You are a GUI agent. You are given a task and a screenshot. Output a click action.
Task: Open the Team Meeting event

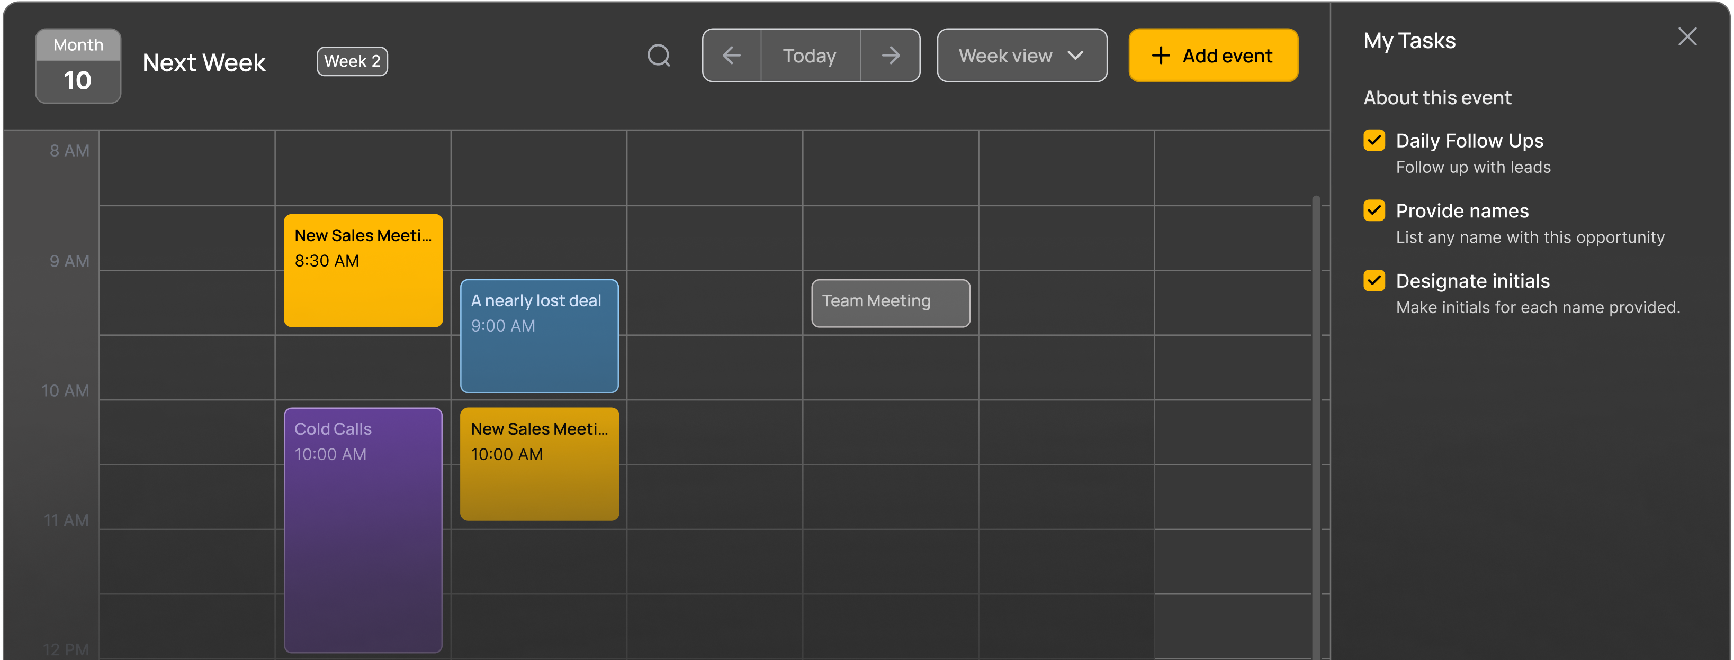(890, 303)
